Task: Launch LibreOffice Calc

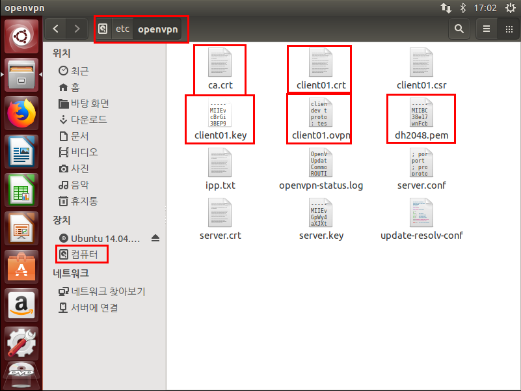Action: (21, 190)
